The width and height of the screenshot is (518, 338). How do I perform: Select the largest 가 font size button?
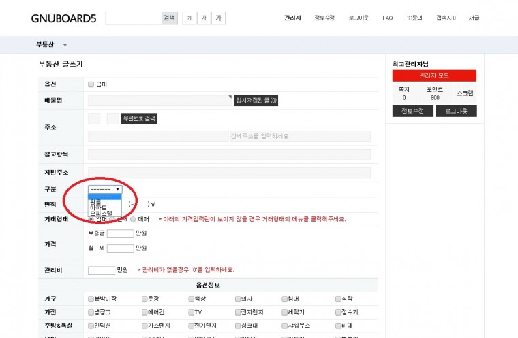218,18
